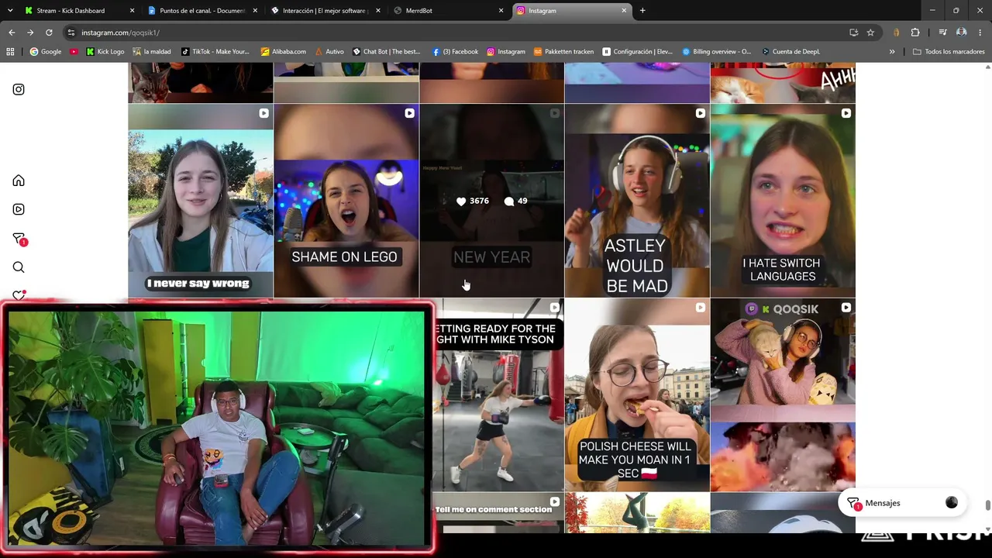Open the Billing overview bookmark
Image resolution: width=992 pixels, height=558 pixels.
click(x=716, y=52)
